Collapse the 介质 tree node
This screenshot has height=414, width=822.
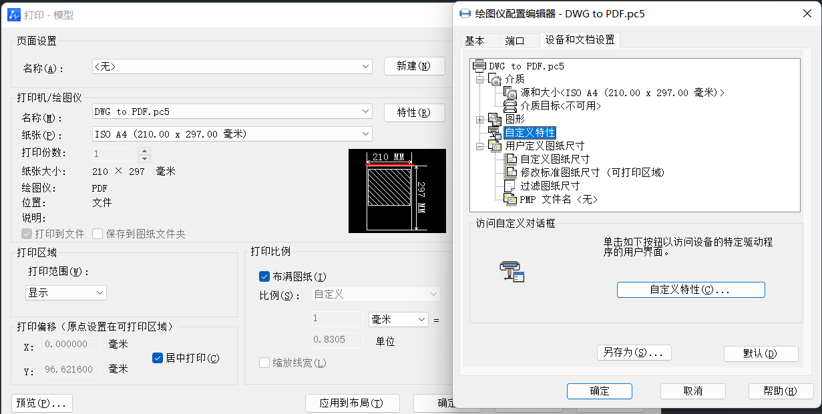(x=479, y=79)
